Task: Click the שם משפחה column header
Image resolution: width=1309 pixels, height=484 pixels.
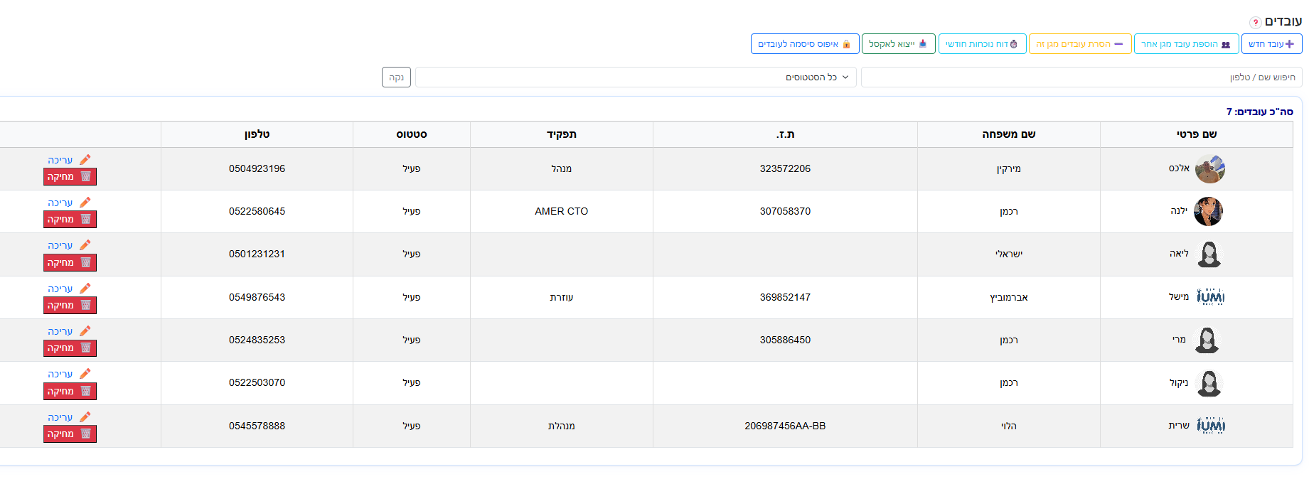Action: coord(1009,134)
